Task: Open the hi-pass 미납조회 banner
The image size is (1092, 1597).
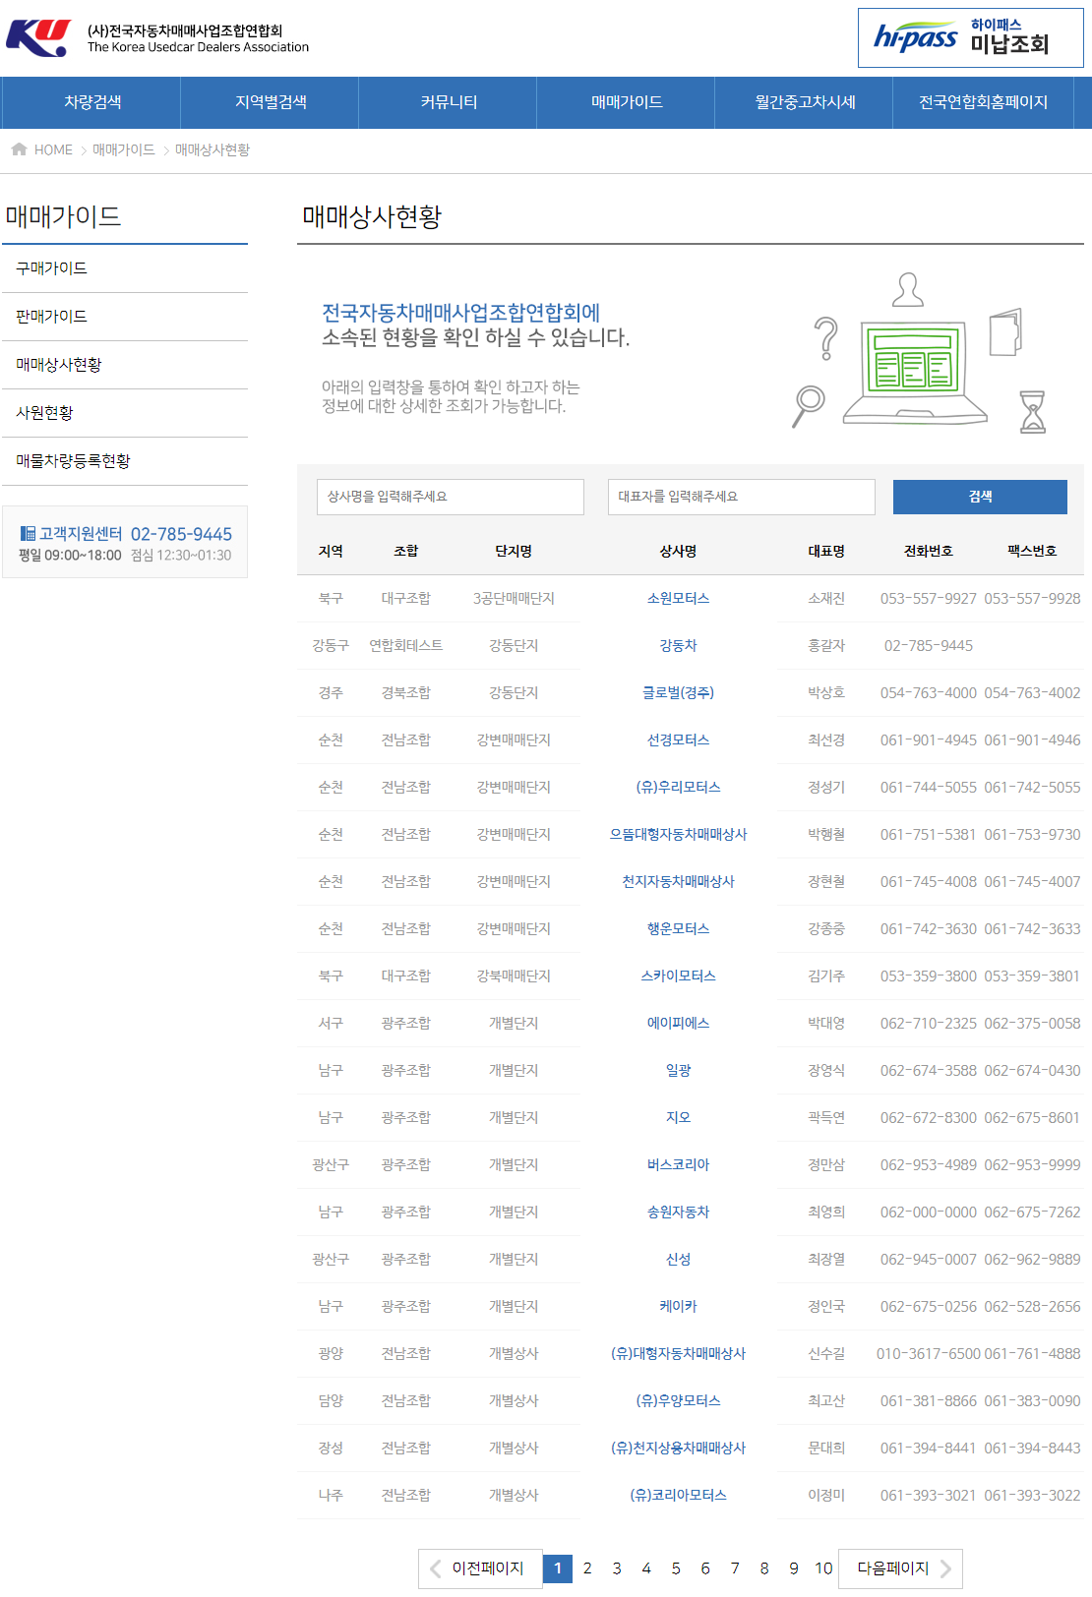Action: (x=970, y=37)
